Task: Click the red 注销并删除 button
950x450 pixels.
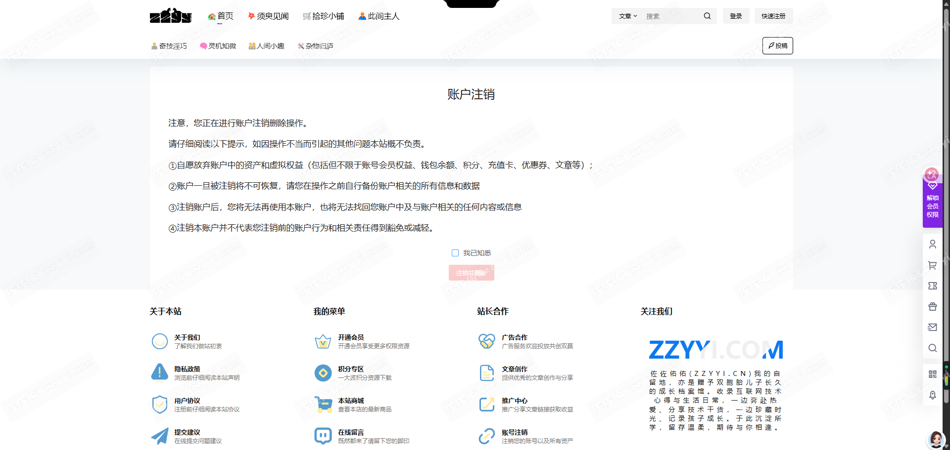Action: pyautogui.click(x=471, y=273)
